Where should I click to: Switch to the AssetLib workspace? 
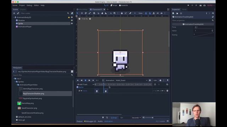pyautogui.click(x=123, y=5)
